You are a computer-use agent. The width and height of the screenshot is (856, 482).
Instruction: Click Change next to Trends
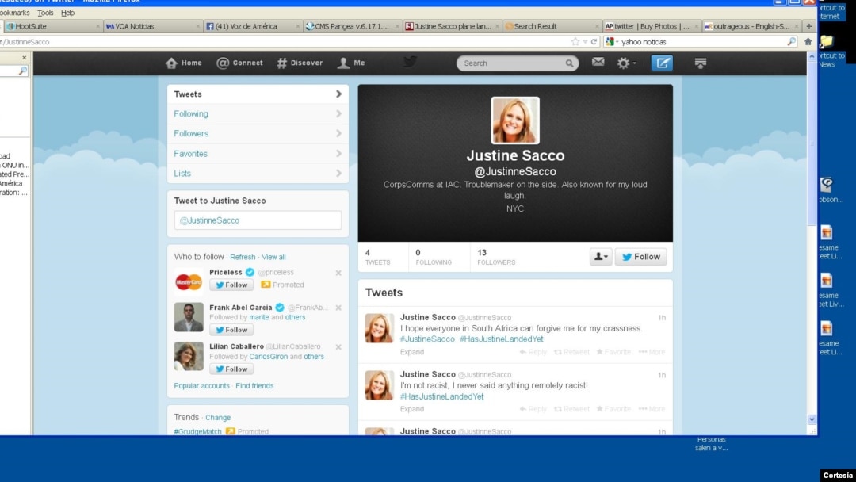pyautogui.click(x=218, y=418)
